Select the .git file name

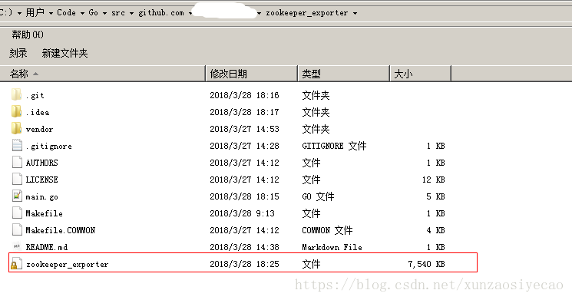pyautogui.click(x=35, y=95)
